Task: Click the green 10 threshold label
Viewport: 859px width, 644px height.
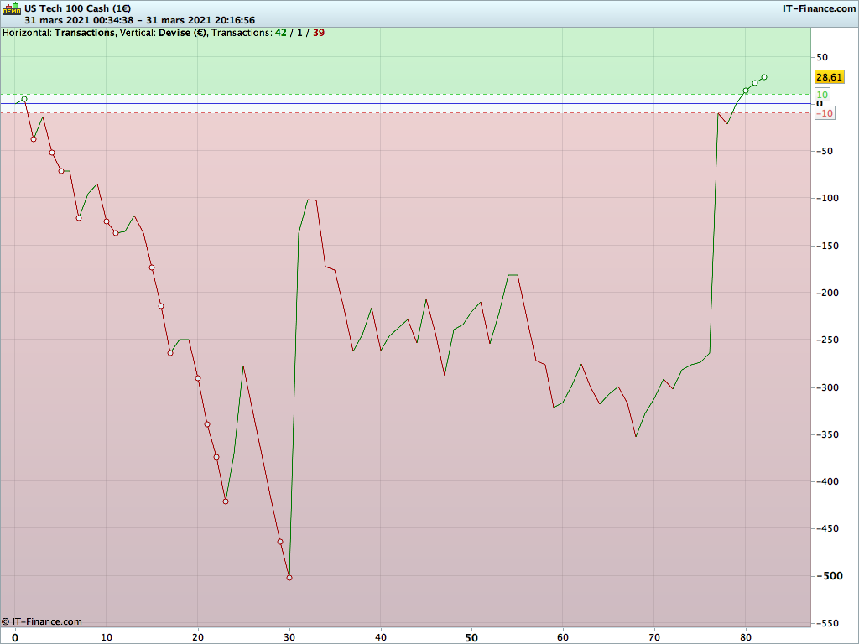Action: [x=822, y=95]
